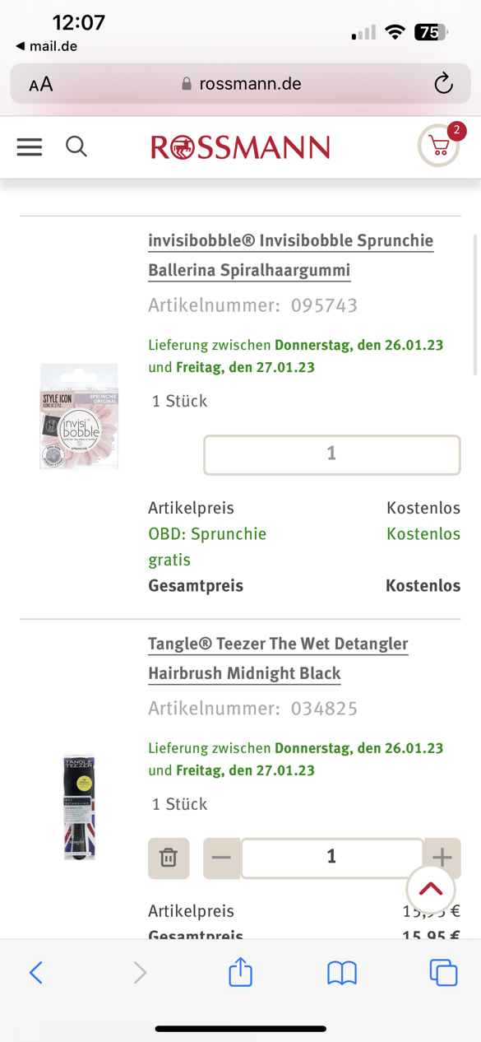Tap the Invisibobble Sprunchie product image

[x=79, y=416]
